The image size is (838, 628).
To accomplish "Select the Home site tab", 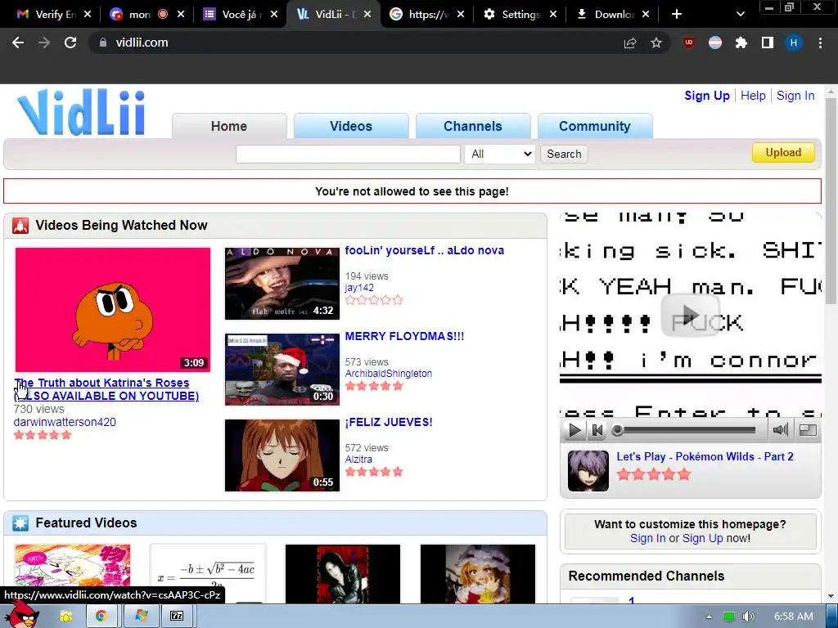I will [x=229, y=126].
